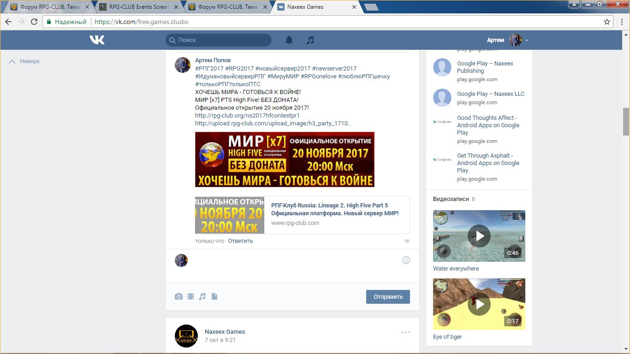
Task: Click into the comment text field
Action: point(296,265)
